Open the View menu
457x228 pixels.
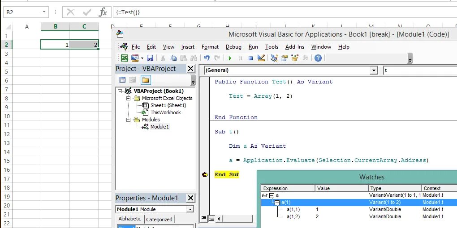pyautogui.click(x=168, y=47)
